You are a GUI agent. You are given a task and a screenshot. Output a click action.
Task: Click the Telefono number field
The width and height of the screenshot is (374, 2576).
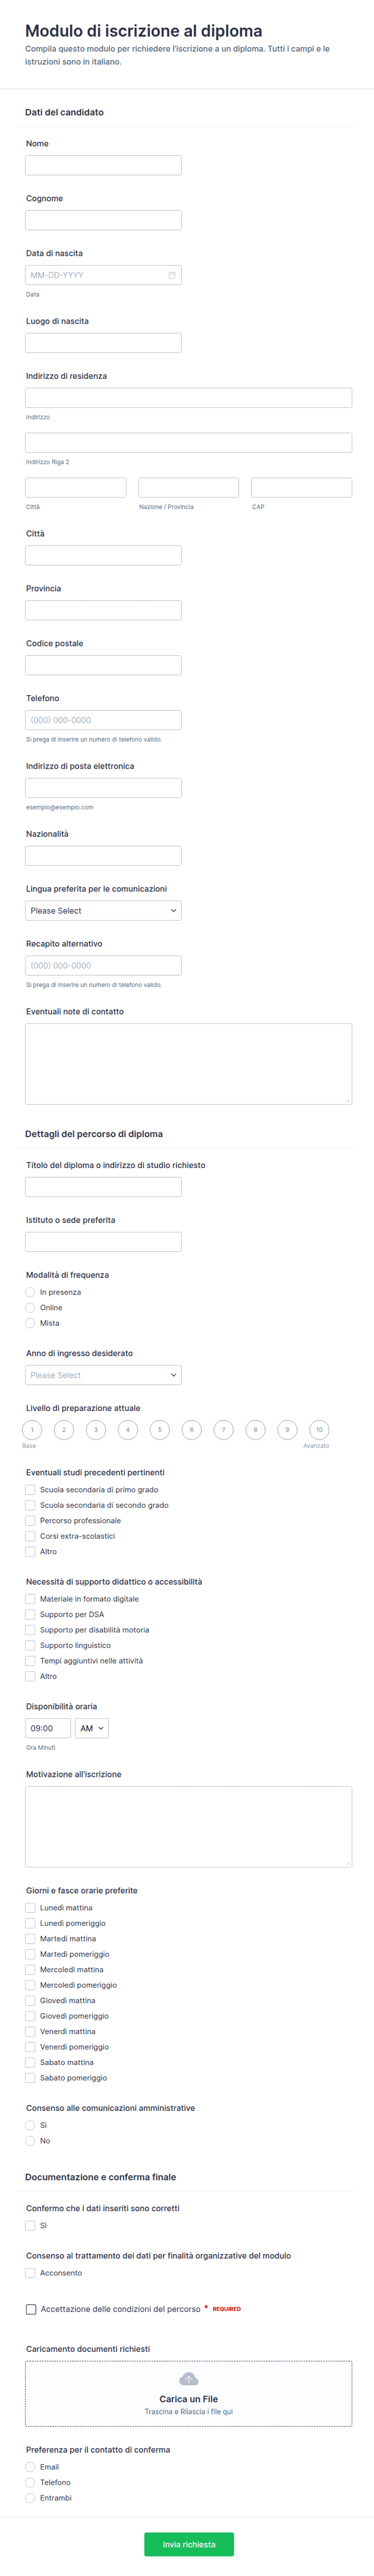pos(103,720)
